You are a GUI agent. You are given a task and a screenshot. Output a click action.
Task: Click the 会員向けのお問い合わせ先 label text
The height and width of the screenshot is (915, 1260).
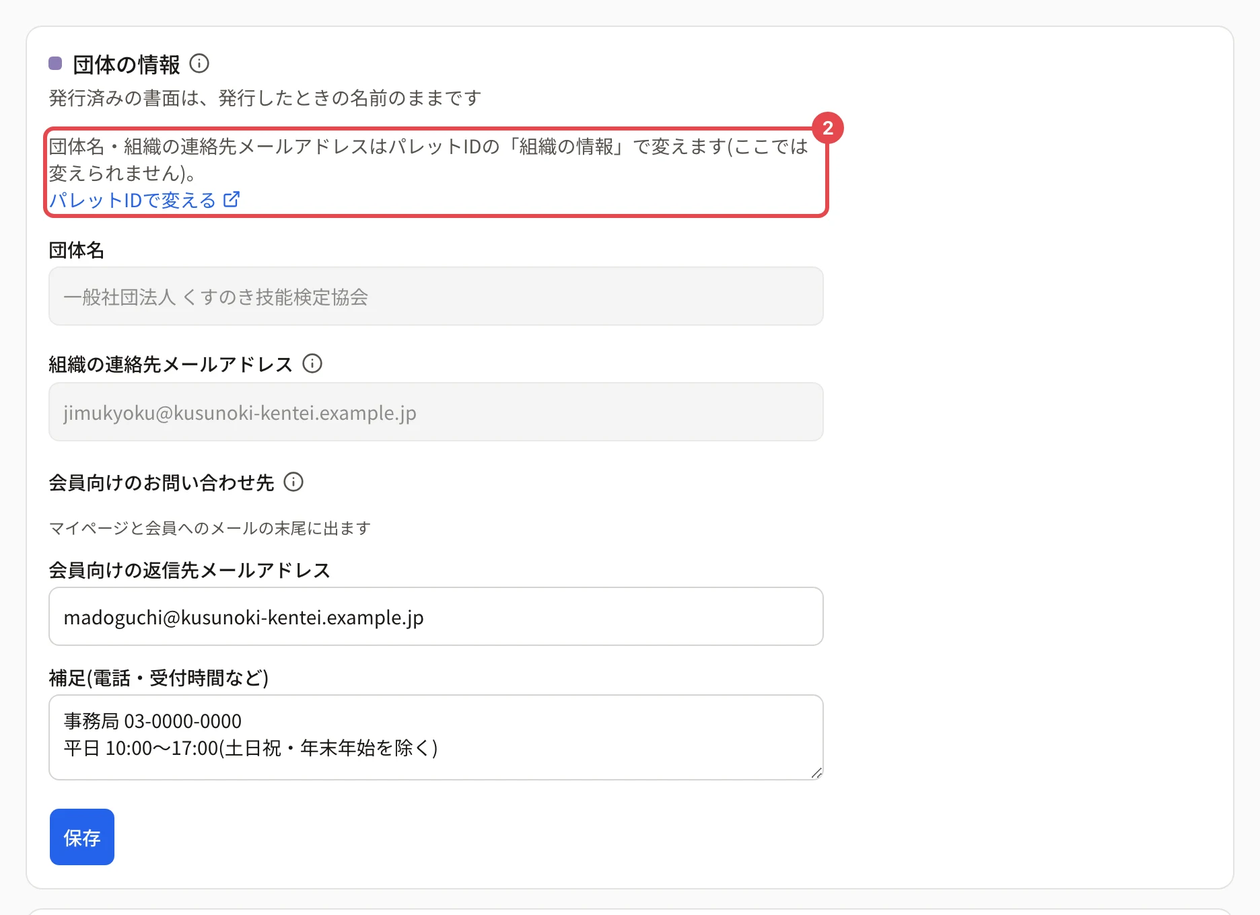(162, 482)
